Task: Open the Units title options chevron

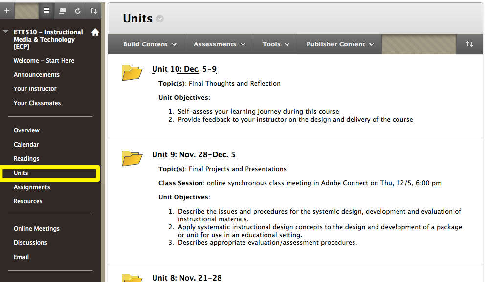Action: 160,19
